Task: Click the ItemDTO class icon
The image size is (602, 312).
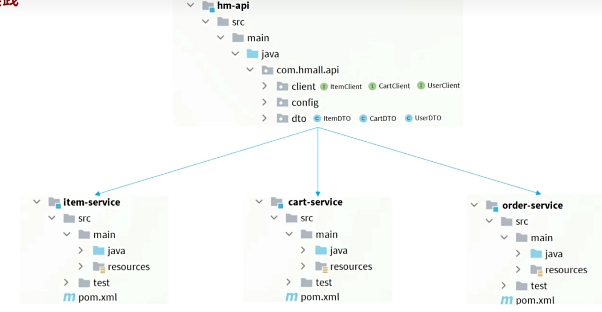Action: [x=317, y=119]
